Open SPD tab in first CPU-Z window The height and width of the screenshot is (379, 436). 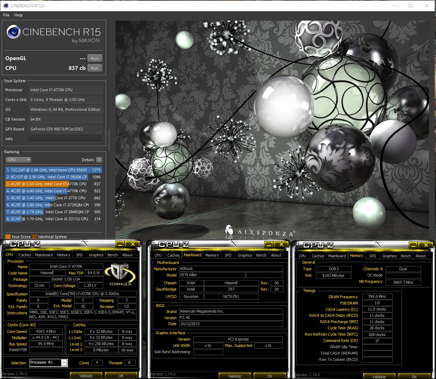tap(79, 255)
